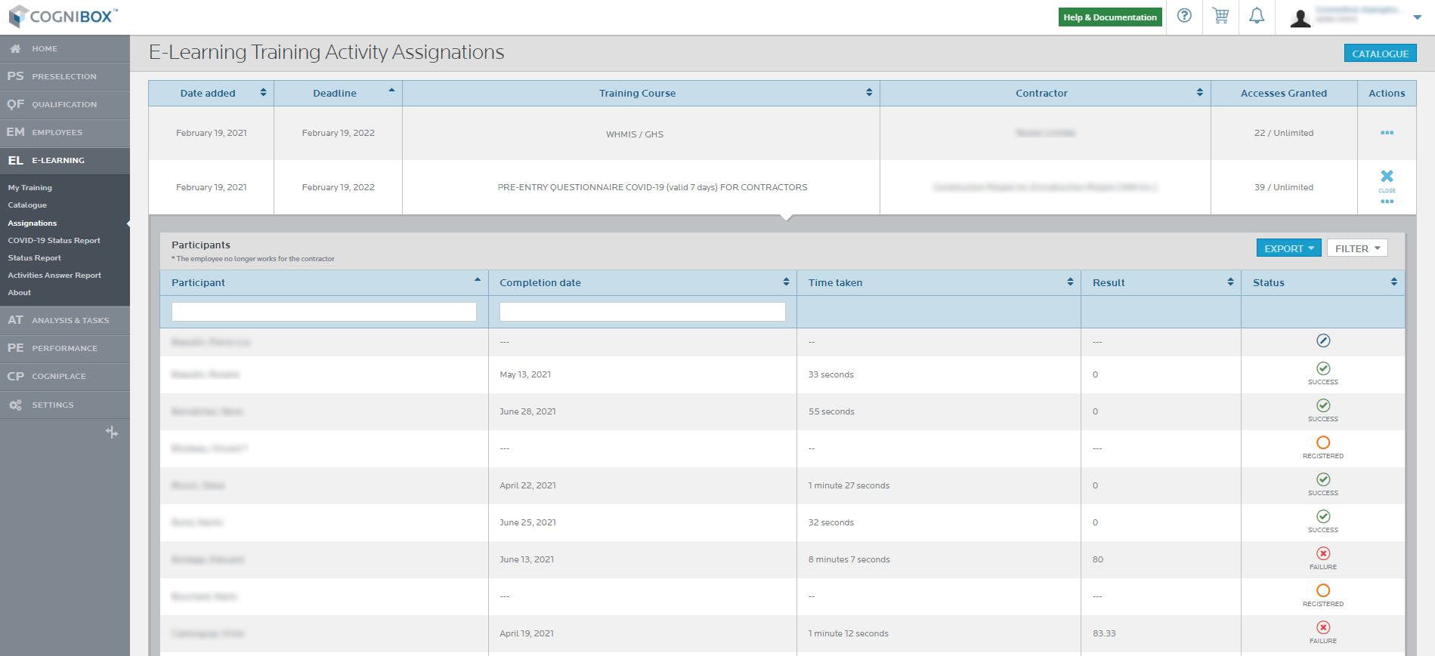Open Status Report link
The width and height of the screenshot is (1435, 656).
(x=35, y=258)
